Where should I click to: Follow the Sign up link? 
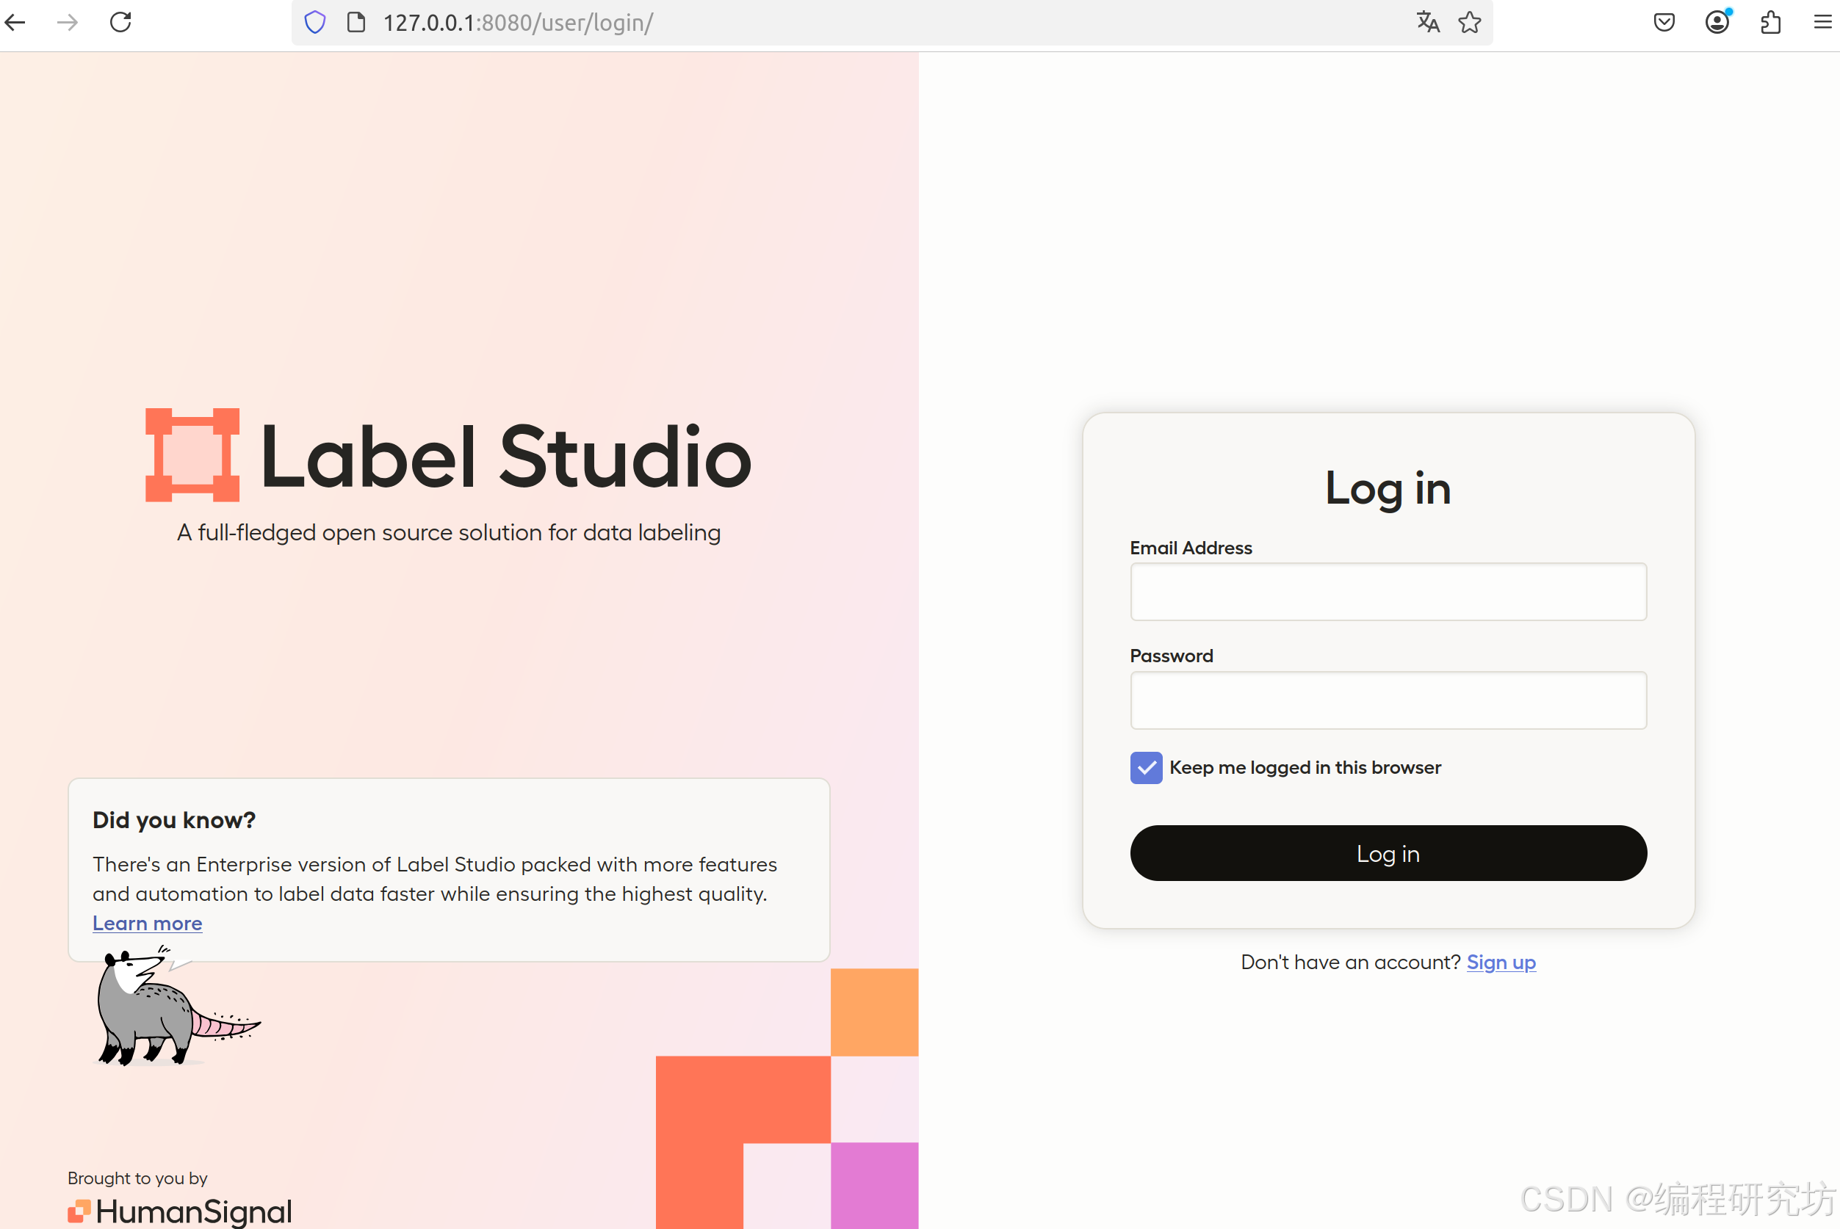pos(1501,962)
